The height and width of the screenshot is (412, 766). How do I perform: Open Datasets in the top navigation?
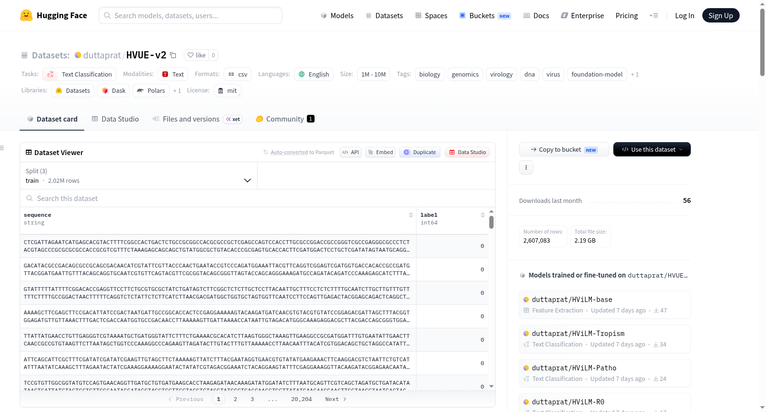click(384, 15)
